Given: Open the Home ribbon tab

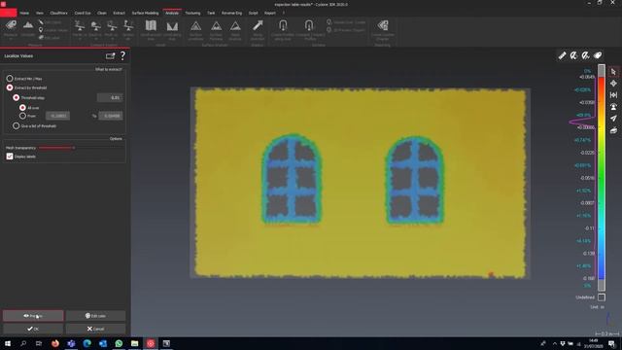Looking at the screenshot, I should 24,13.
